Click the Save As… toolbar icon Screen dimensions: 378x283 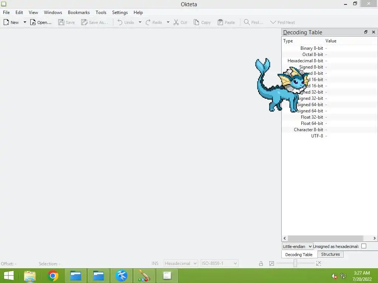[84, 22]
